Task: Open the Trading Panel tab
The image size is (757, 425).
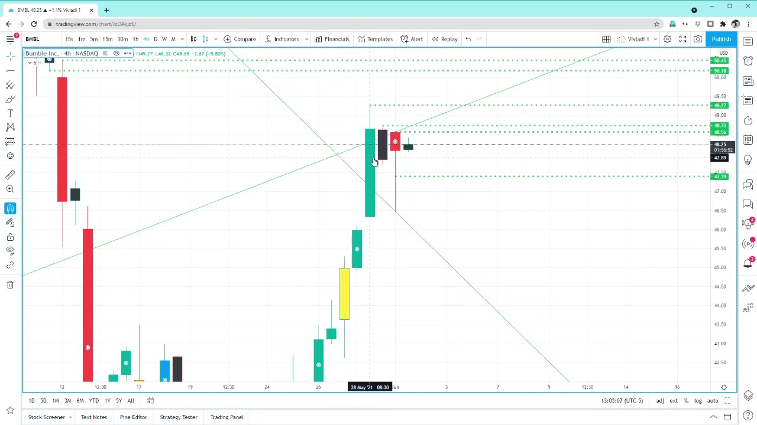Action: click(227, 417)
